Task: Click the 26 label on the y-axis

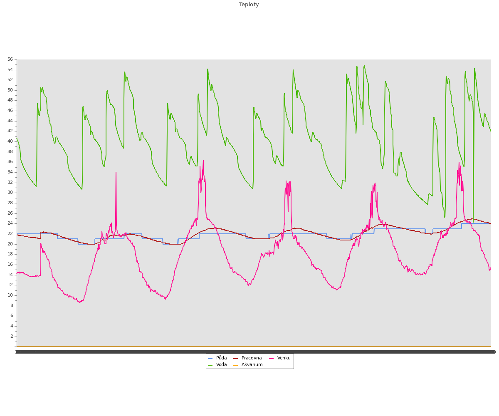Action: 10,213
